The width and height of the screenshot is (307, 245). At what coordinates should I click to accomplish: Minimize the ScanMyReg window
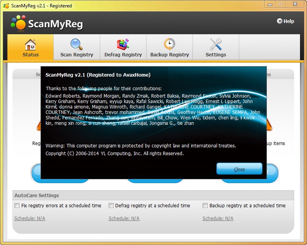click(270, 4)
